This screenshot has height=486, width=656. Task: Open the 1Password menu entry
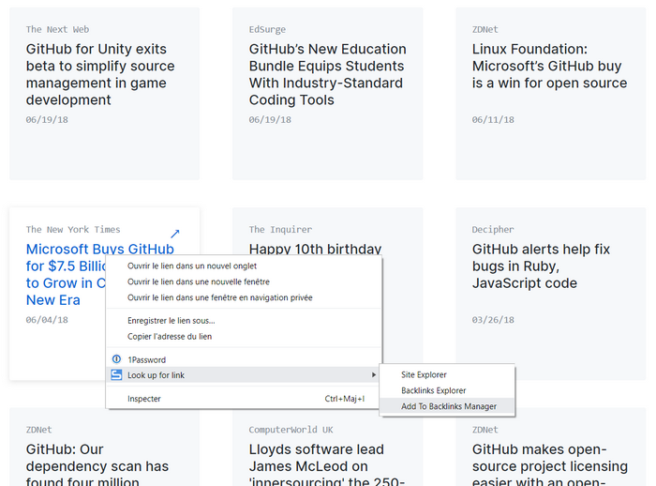coord(244,359)
